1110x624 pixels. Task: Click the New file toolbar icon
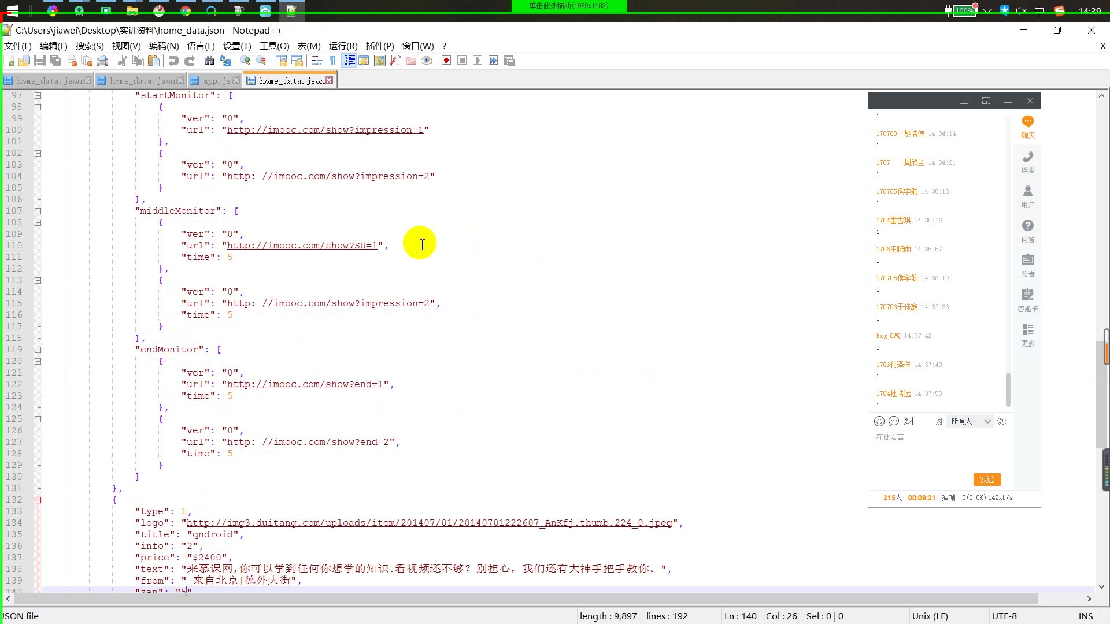coord(9,61)
